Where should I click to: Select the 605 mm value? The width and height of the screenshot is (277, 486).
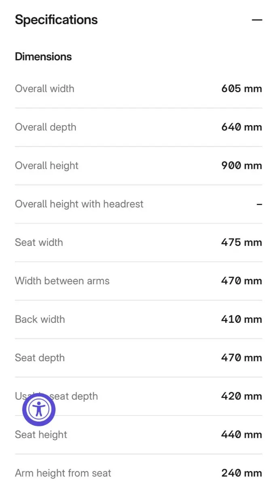[241, 89]
